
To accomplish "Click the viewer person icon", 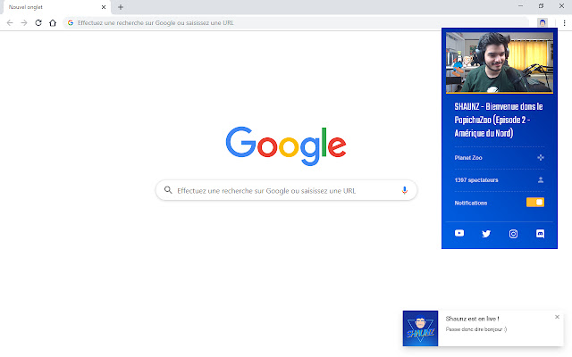I will [541, 179].
